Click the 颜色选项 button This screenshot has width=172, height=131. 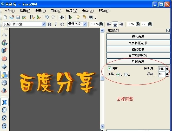pos(138,37)
